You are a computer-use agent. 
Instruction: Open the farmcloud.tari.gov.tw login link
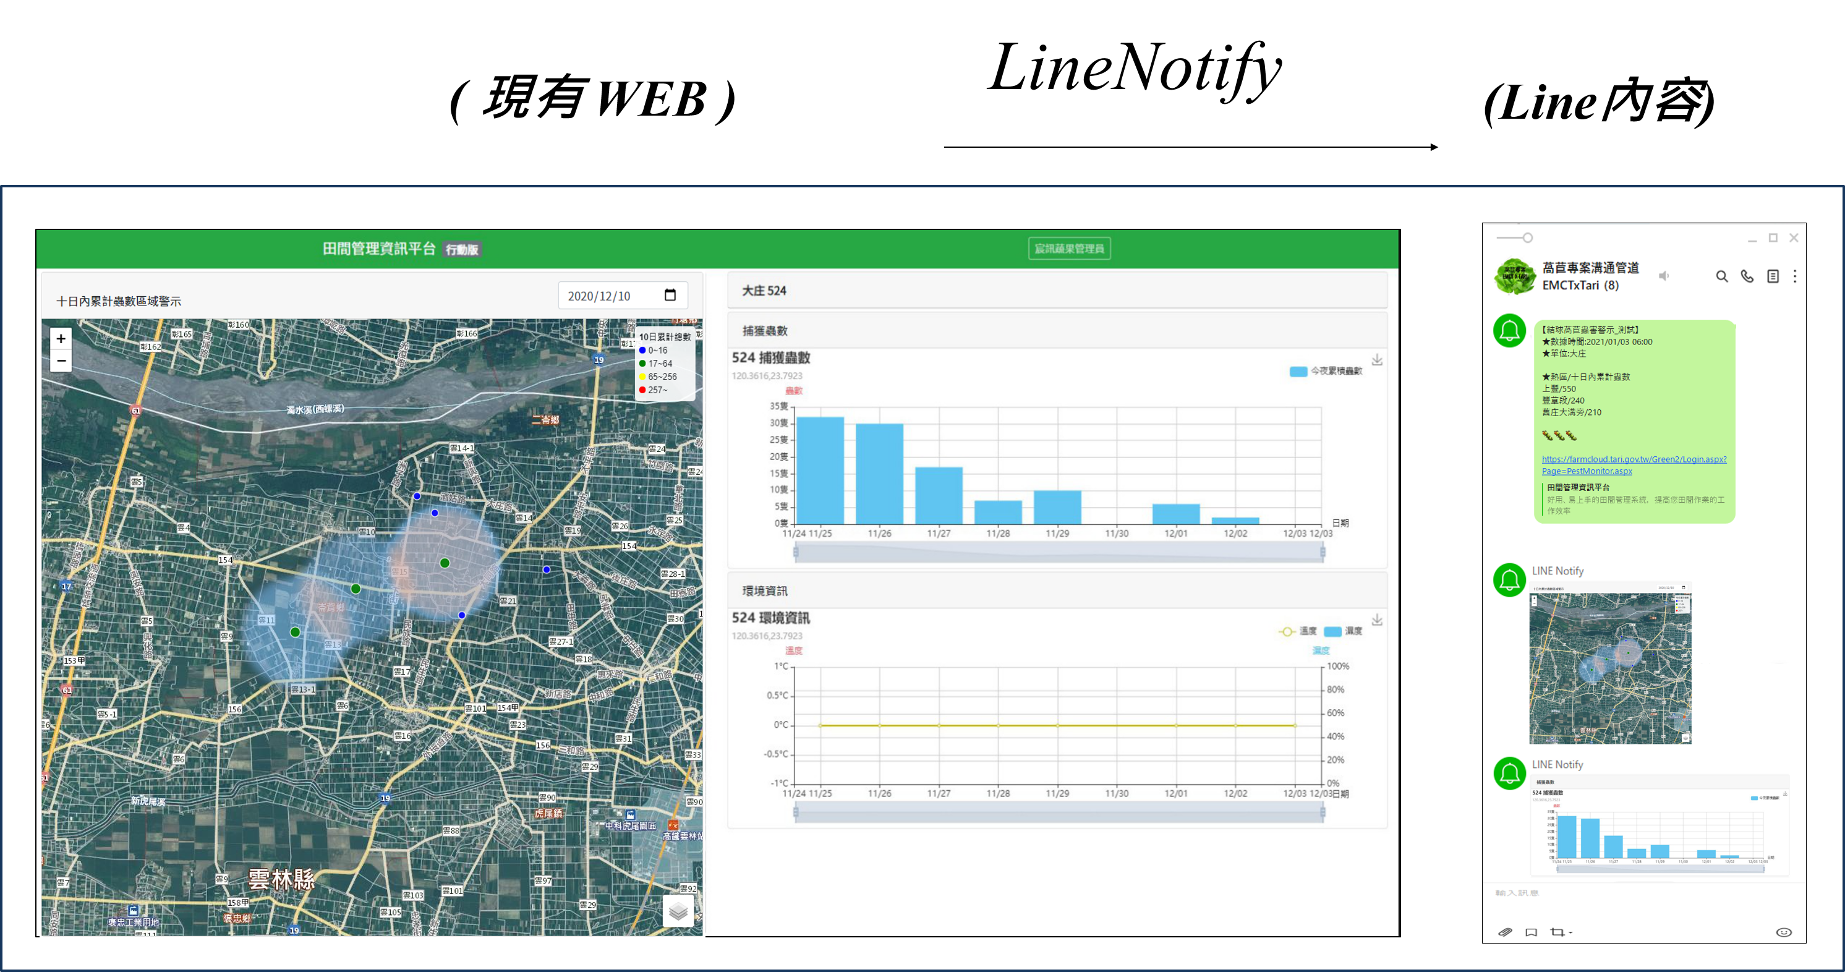click(1634, 465)
